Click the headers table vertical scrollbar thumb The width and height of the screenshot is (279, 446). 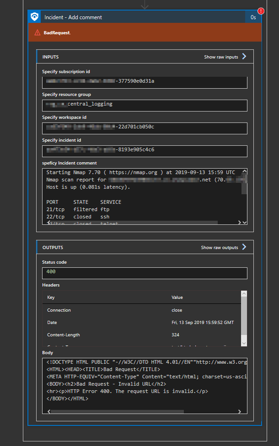(244, 315)
